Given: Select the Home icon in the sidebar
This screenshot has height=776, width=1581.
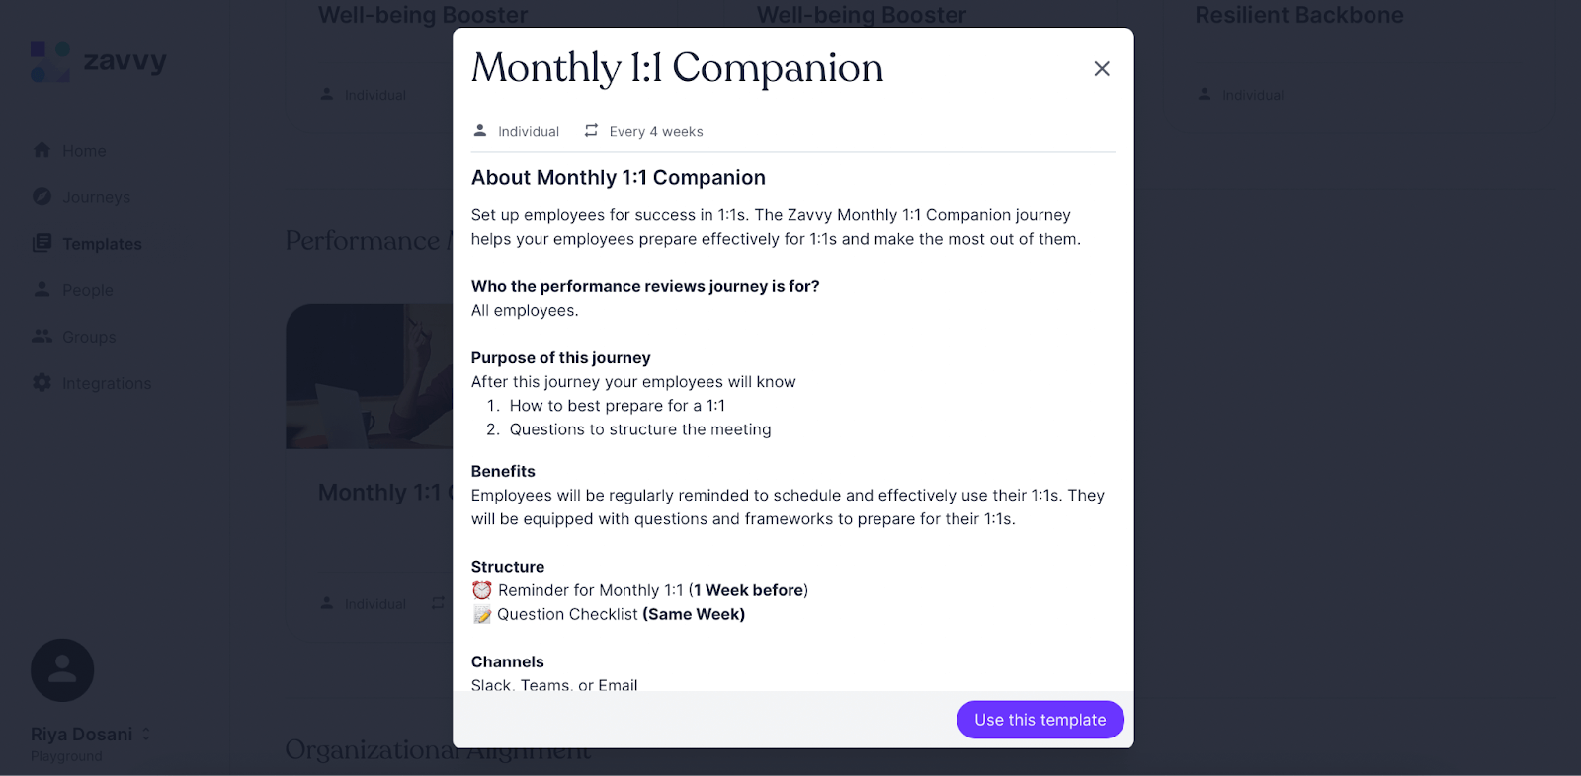Looking at the screenshot, I should (x=42, y=150).
